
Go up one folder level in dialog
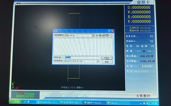[100, 35]
